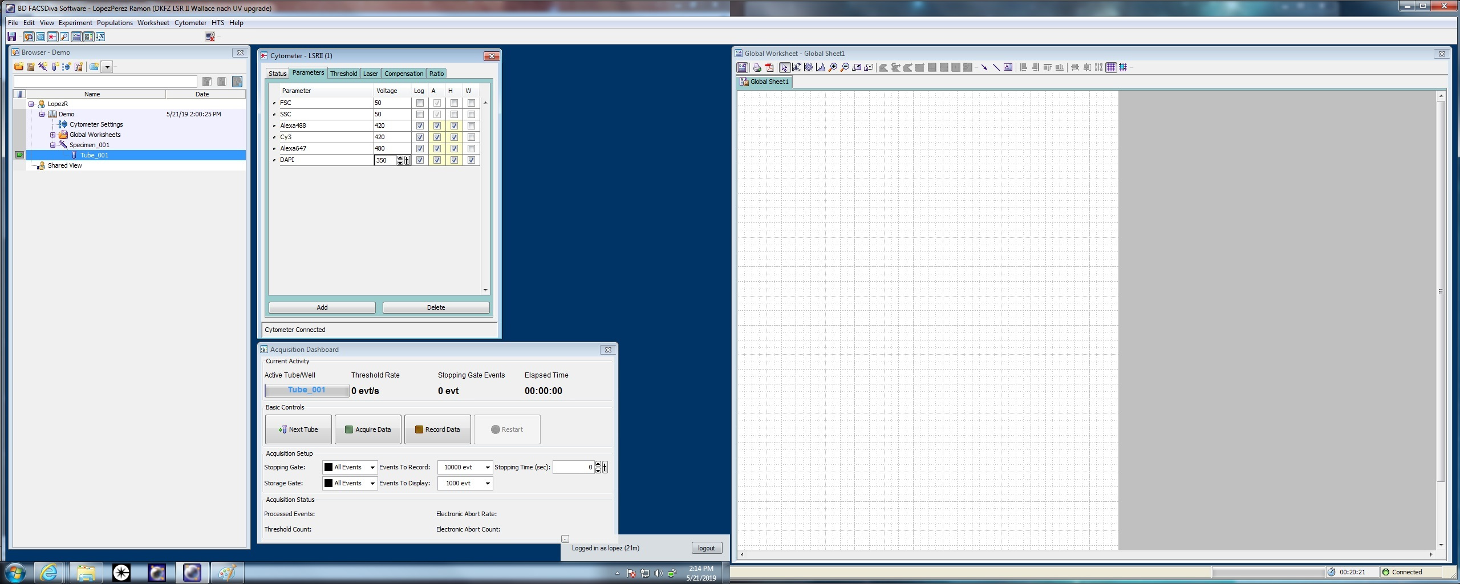Screen dimensions: 1460x584
Task: Uncheck the W checkbox for DAPI
Action: tap(471, 160)
